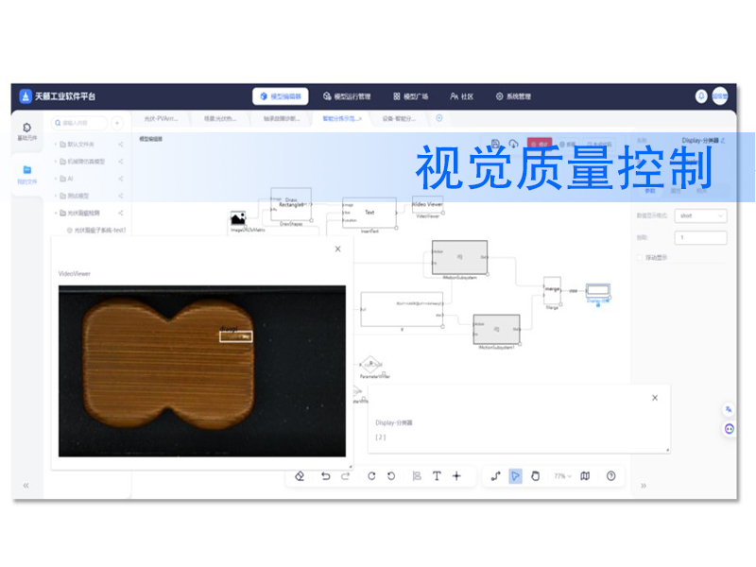756x567 pixels.
Task: Share the AI folder
Action: (121, 179)
